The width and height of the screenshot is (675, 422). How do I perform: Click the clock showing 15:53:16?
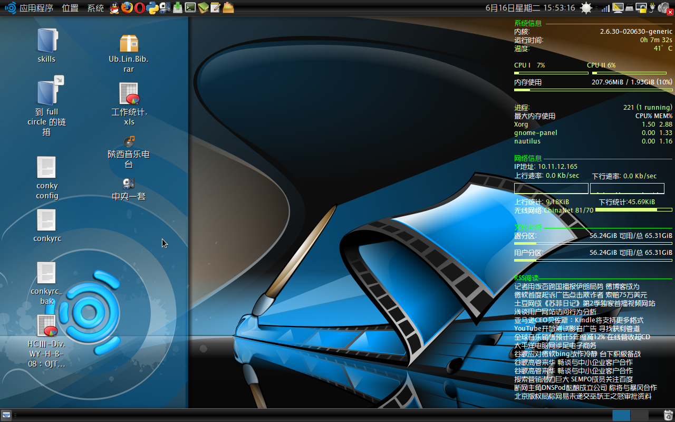click(x=530, y=8)
